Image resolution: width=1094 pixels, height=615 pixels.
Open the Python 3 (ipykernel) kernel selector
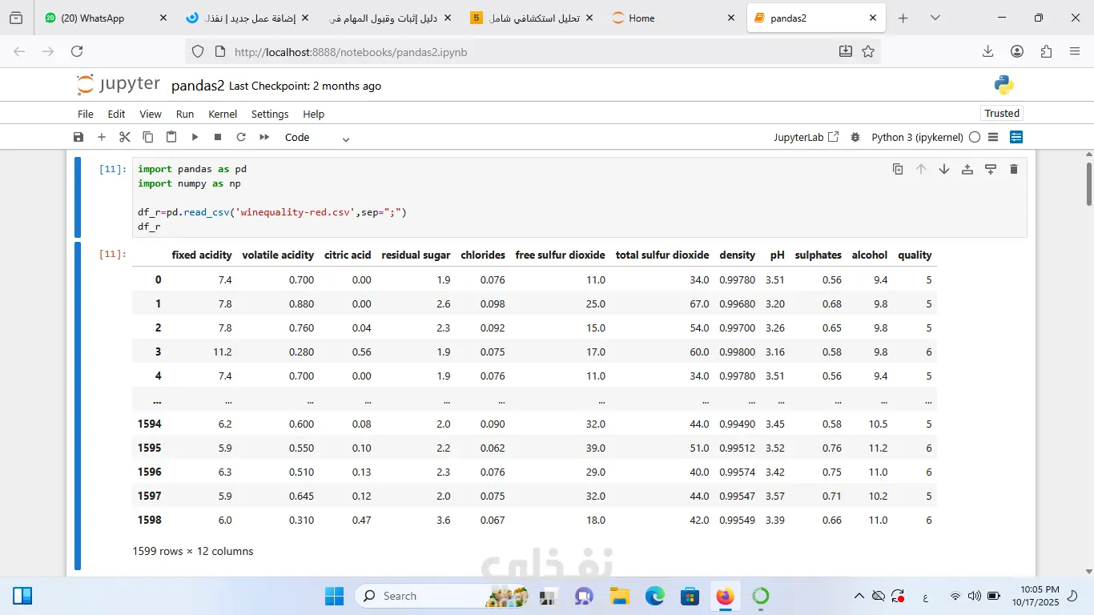(x=917, y=137)
